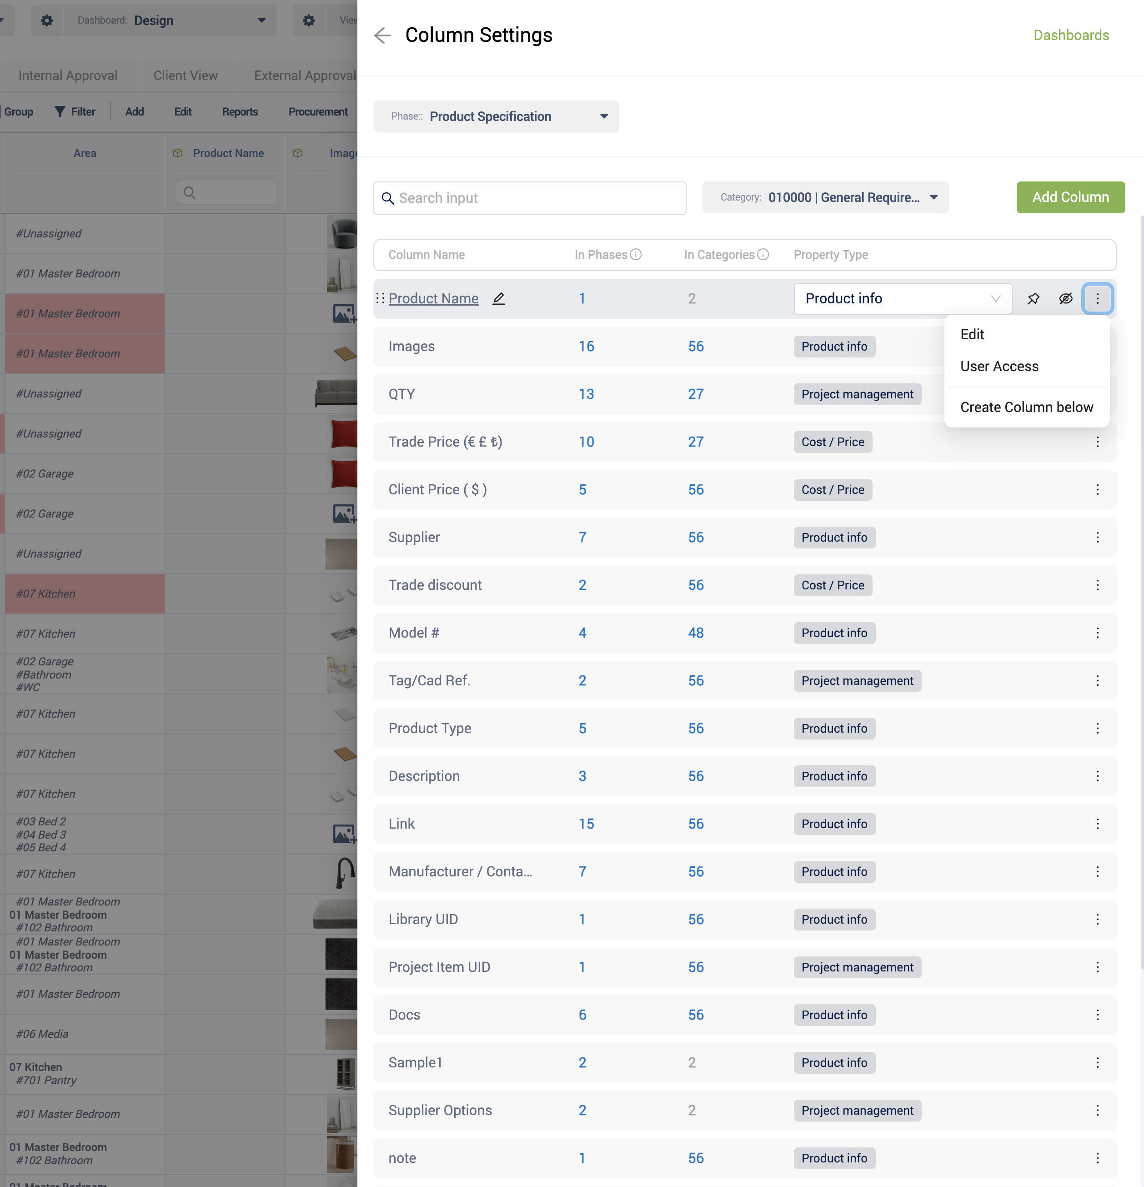The image size is (1144, 1187).
Task: Open three-dot menu for Project Item UID row
Action: coord(1097,967)
